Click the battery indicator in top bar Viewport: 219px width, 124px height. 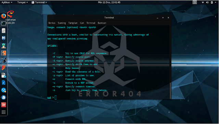pos(212,2)
